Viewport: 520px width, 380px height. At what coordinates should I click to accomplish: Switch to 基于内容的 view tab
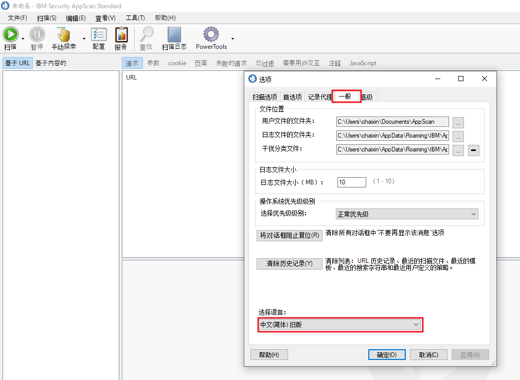(51, 63)
